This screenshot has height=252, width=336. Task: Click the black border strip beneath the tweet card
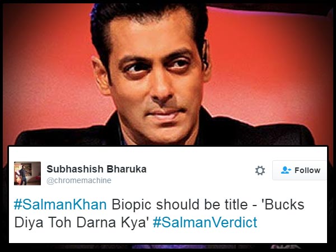(168, 248)
